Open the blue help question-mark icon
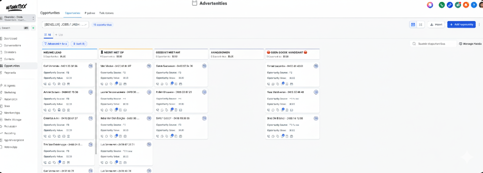 pyautogui.click(x=474, y=5)
